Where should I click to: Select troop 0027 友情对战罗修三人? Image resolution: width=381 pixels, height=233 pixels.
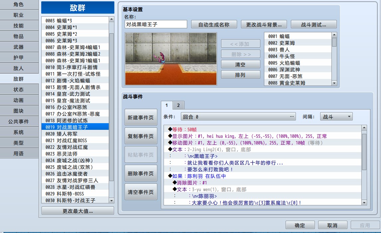(75, 180)
